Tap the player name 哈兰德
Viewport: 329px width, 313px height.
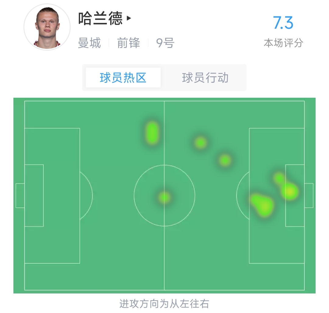[100, 19]
